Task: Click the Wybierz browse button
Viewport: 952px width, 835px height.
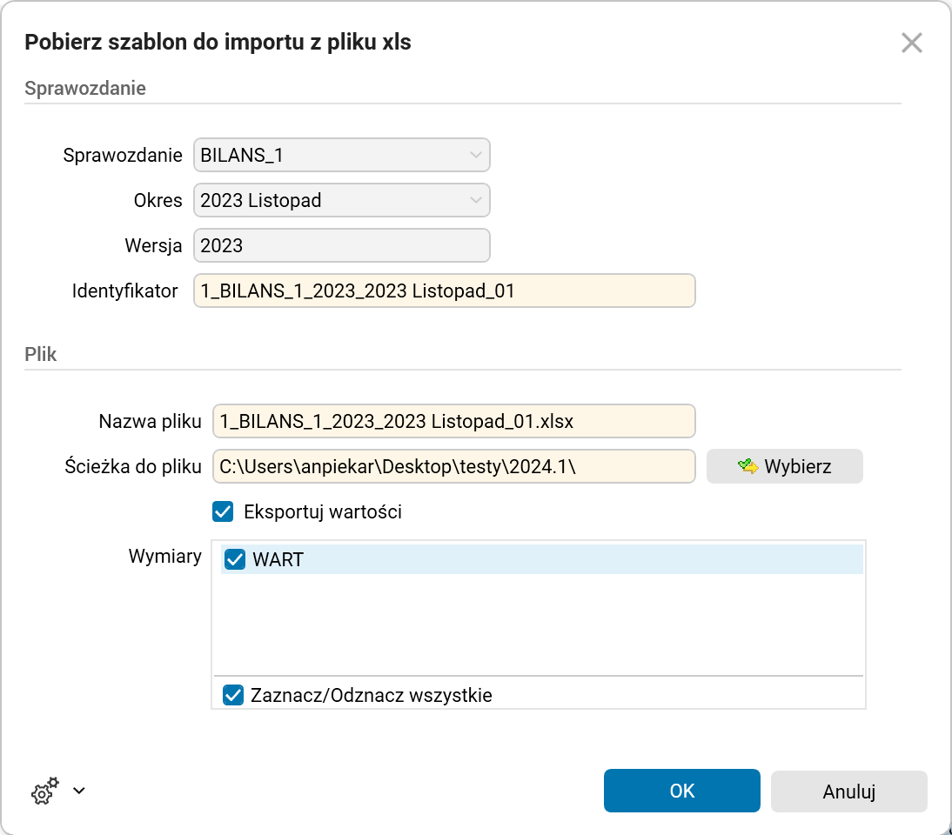Action: (784, 466)
